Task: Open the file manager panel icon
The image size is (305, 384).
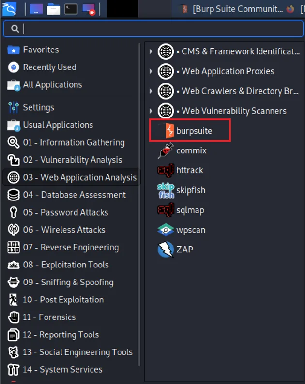Action: pos(54,10)
